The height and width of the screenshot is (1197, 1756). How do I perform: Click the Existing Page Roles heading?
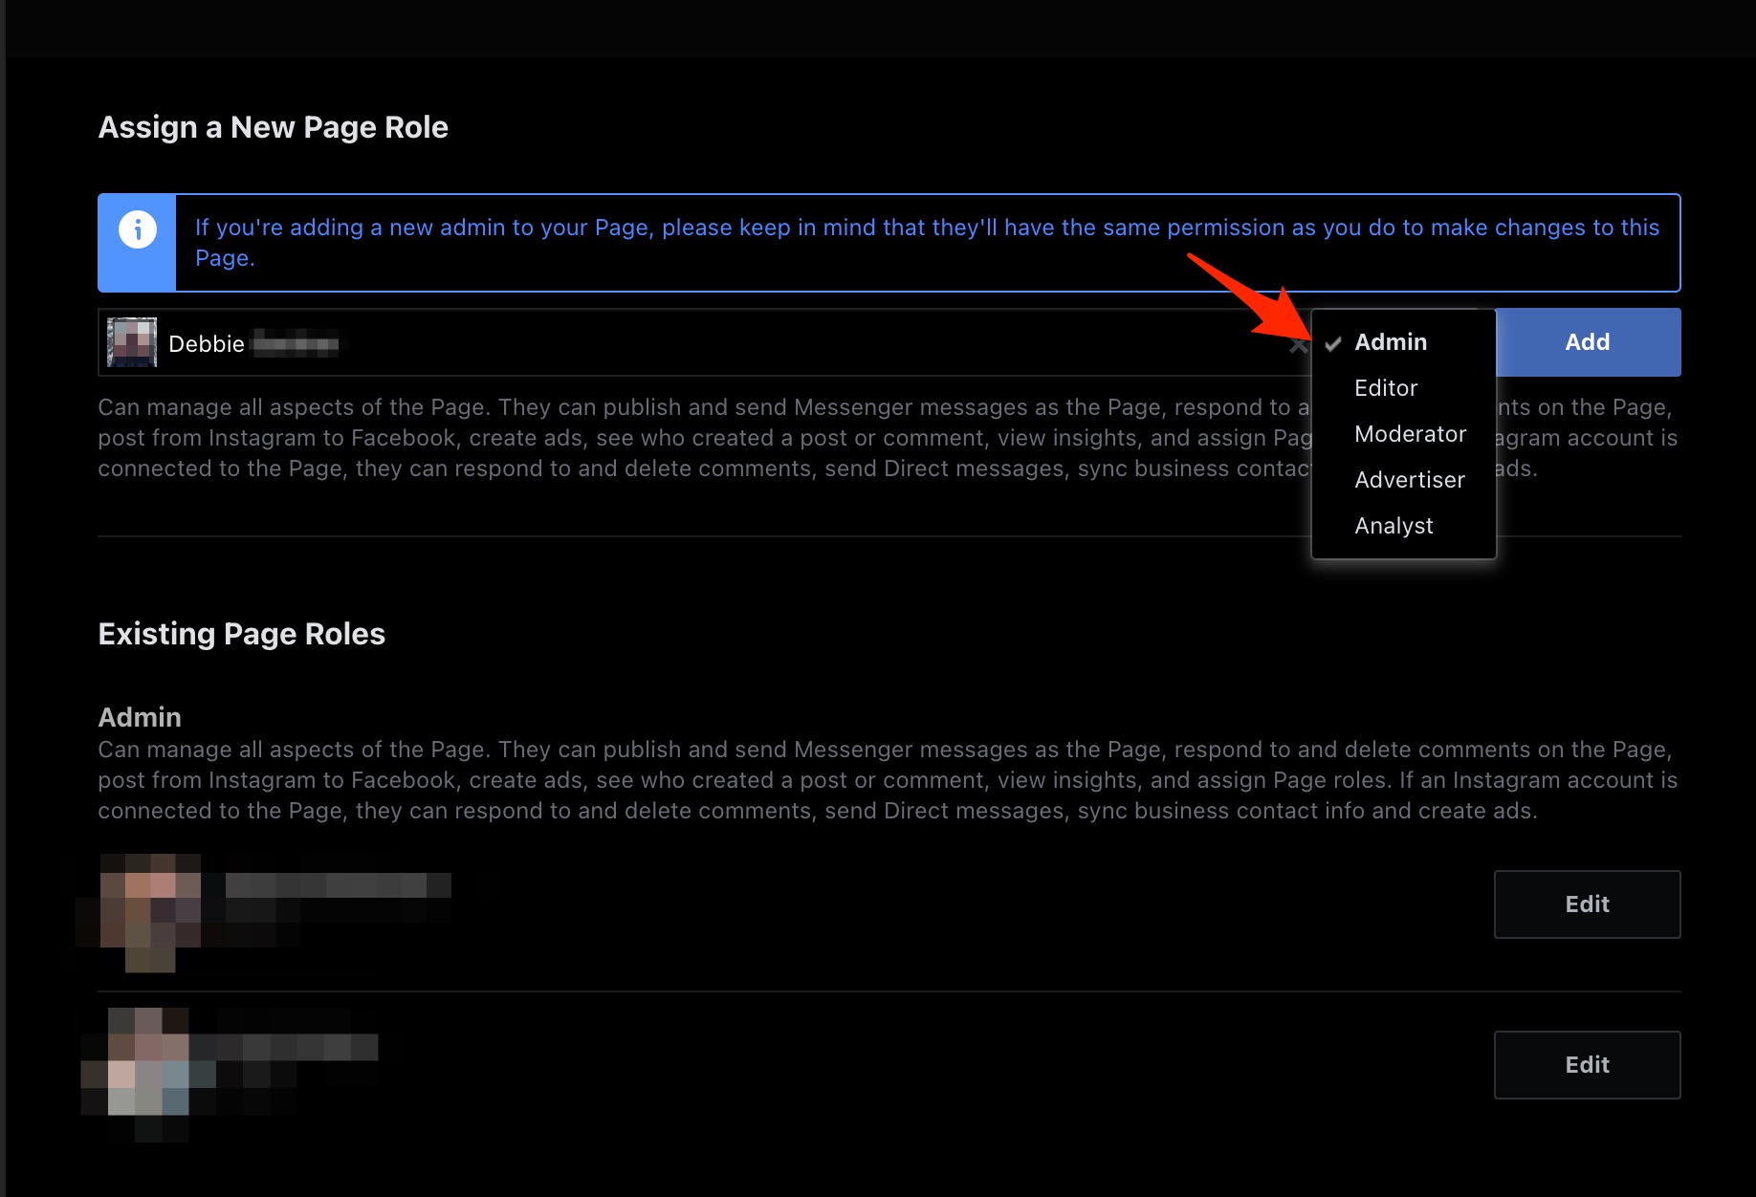[242, 634]
